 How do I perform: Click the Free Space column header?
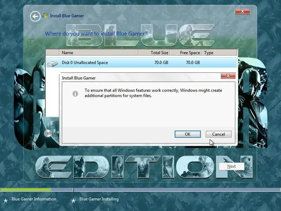tap(186, 52)
